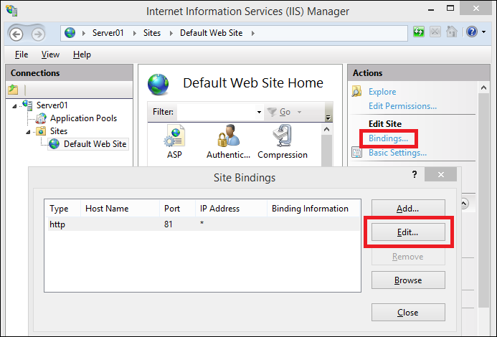Viewport: 497px width, 337px height.
Task: Click the Connections panel connect icon
Action: (14, 90)
